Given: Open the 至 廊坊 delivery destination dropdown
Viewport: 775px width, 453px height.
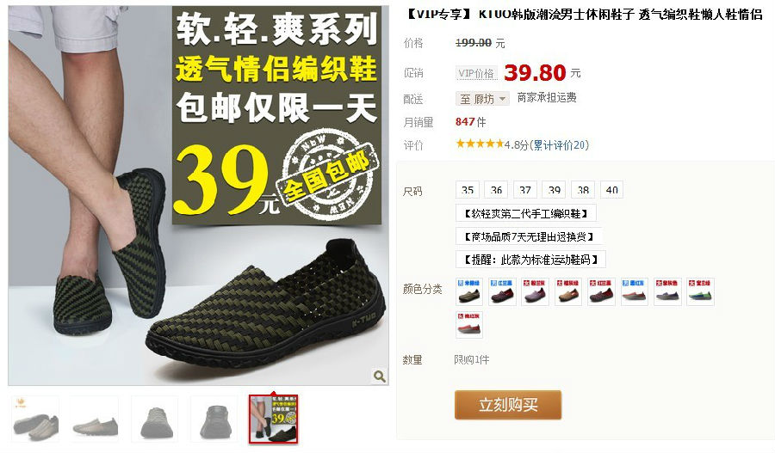Looking at the screenshot, I should 482,99.
